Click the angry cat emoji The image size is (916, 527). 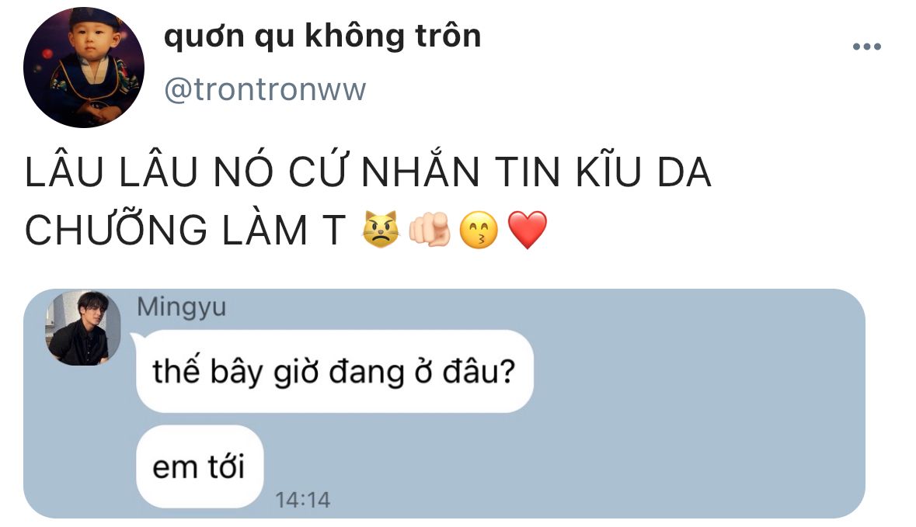[381, 230]
